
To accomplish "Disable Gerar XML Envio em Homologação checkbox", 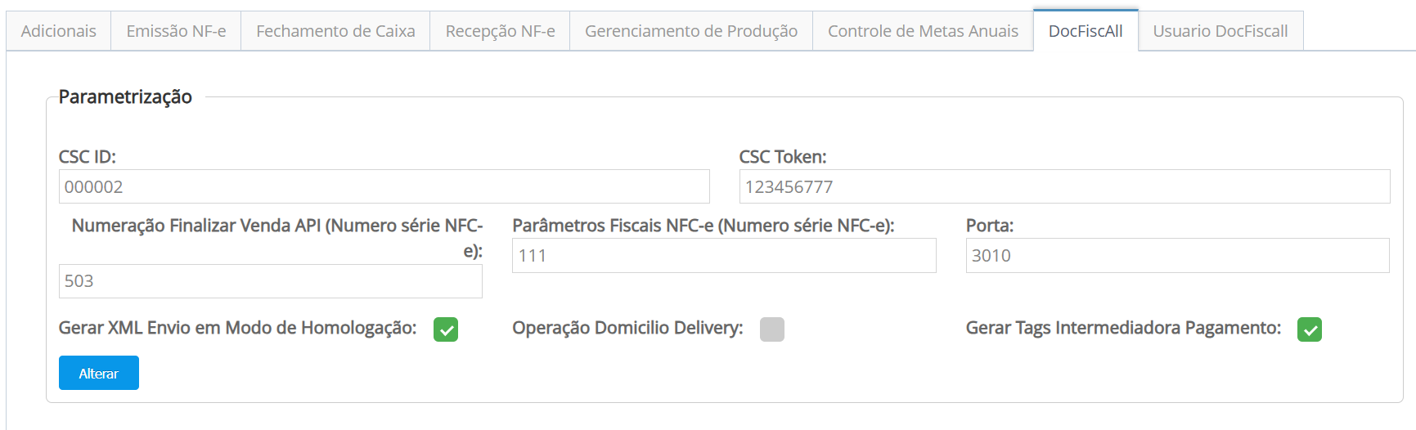I will [x=446, y=329].
